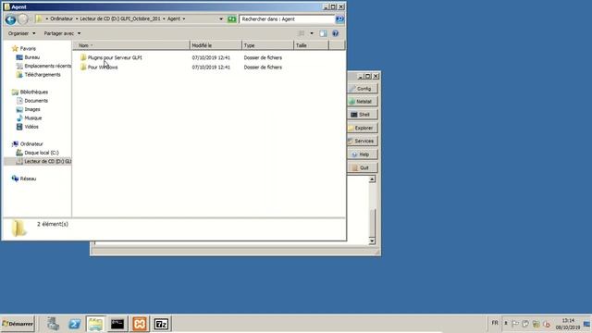The height and width of the screenshot is (333, 592).
Task: Refresh the folder using the green arrows button
Action: click(x=232, y=18)
